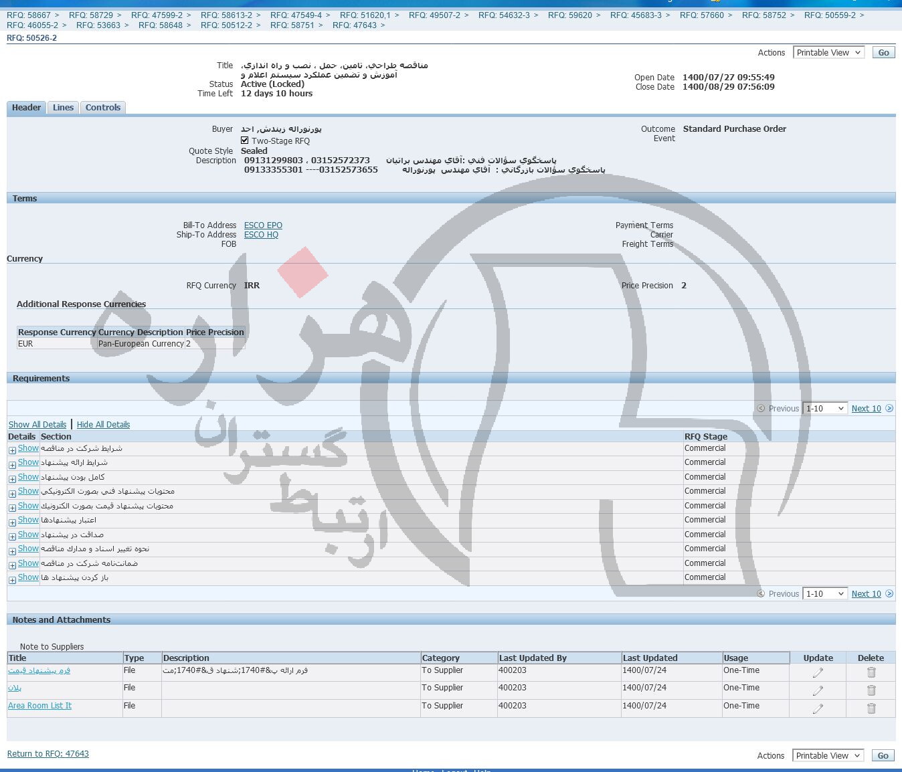Click top Next 10 link

[x=867, y=408]
